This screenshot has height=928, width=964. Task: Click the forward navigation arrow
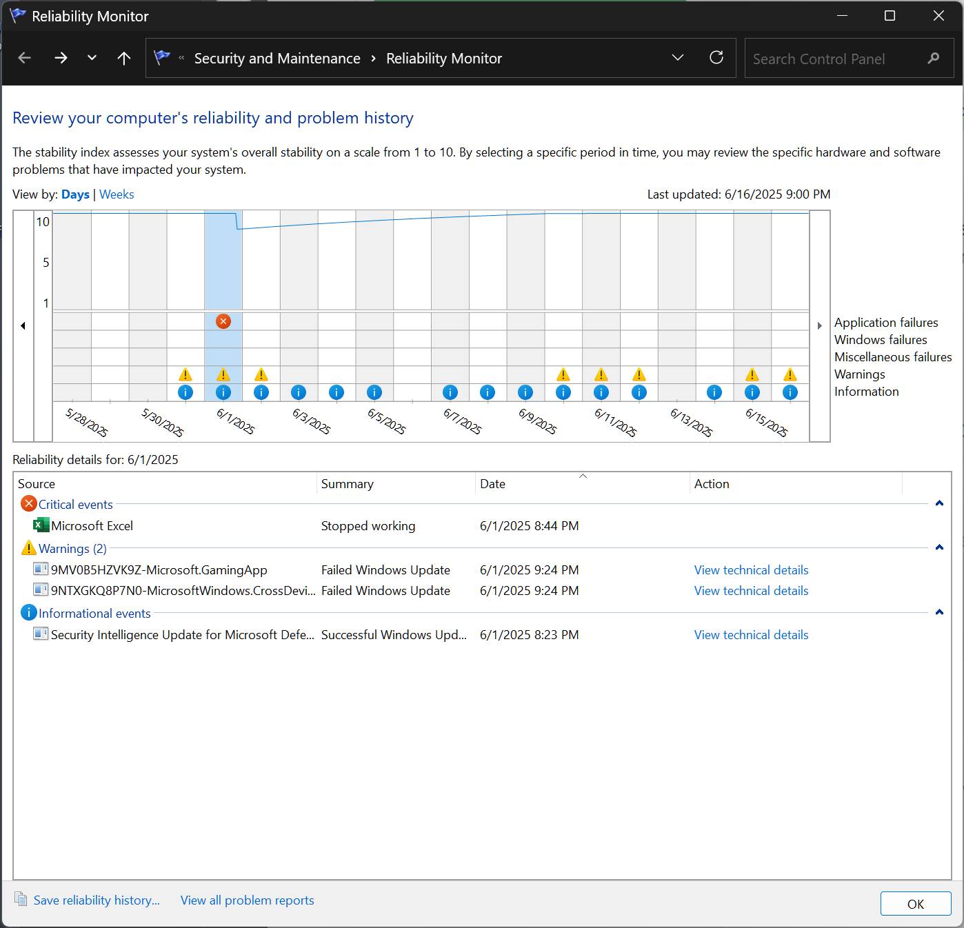pos(61,58)
